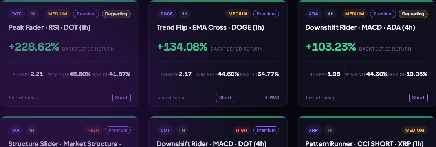436x147 pixels.
Task: Click the DOGE coin badge
Action: coord(167,14)
